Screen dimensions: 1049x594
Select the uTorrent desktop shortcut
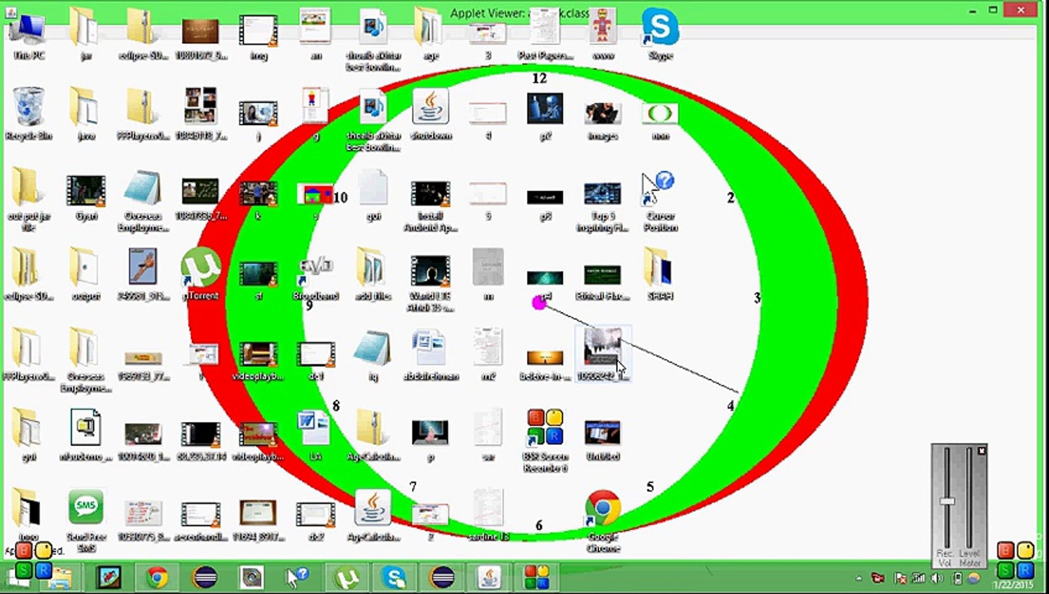point(201,274)
